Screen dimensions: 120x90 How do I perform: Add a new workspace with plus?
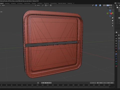pyautogui.click(x=73, y=3)
